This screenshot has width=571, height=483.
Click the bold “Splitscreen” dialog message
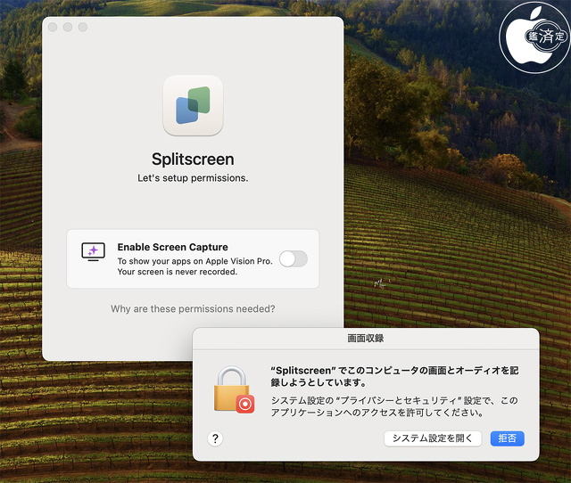tap(394, 376)
